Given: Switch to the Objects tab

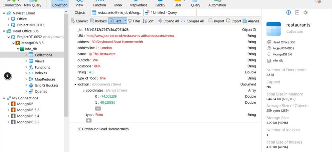Looking at the screenshot, I should [x=80, y=12].
